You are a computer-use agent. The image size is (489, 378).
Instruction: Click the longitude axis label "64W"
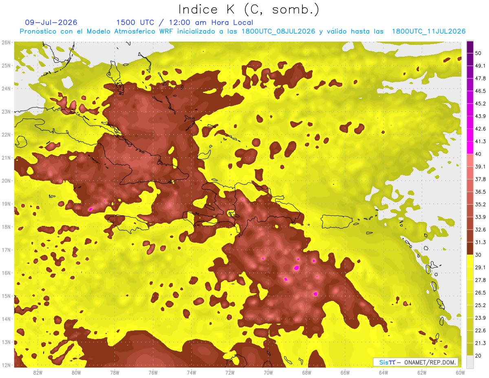[383, 372]
